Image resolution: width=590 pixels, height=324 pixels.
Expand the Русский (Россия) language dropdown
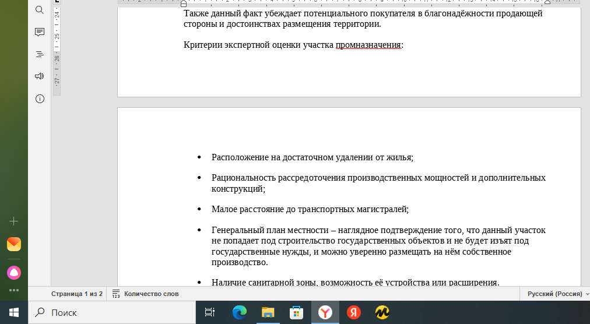tap(558, 294)
